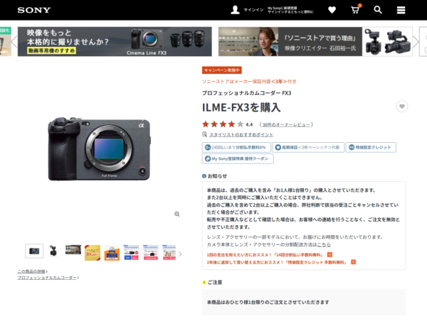Screen dimensions: 427x329
Task: Go to previous banner with left arrow
Action: click(x=14, y=42)
